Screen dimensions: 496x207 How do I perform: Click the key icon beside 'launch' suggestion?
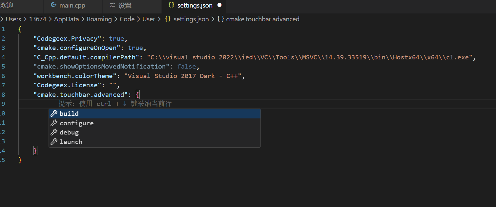[x=54, y=141]
